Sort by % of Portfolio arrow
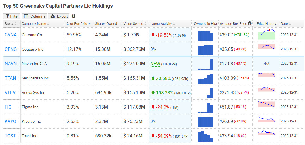The width and height of the screenshot is (305, 145). tap(90, 24)
